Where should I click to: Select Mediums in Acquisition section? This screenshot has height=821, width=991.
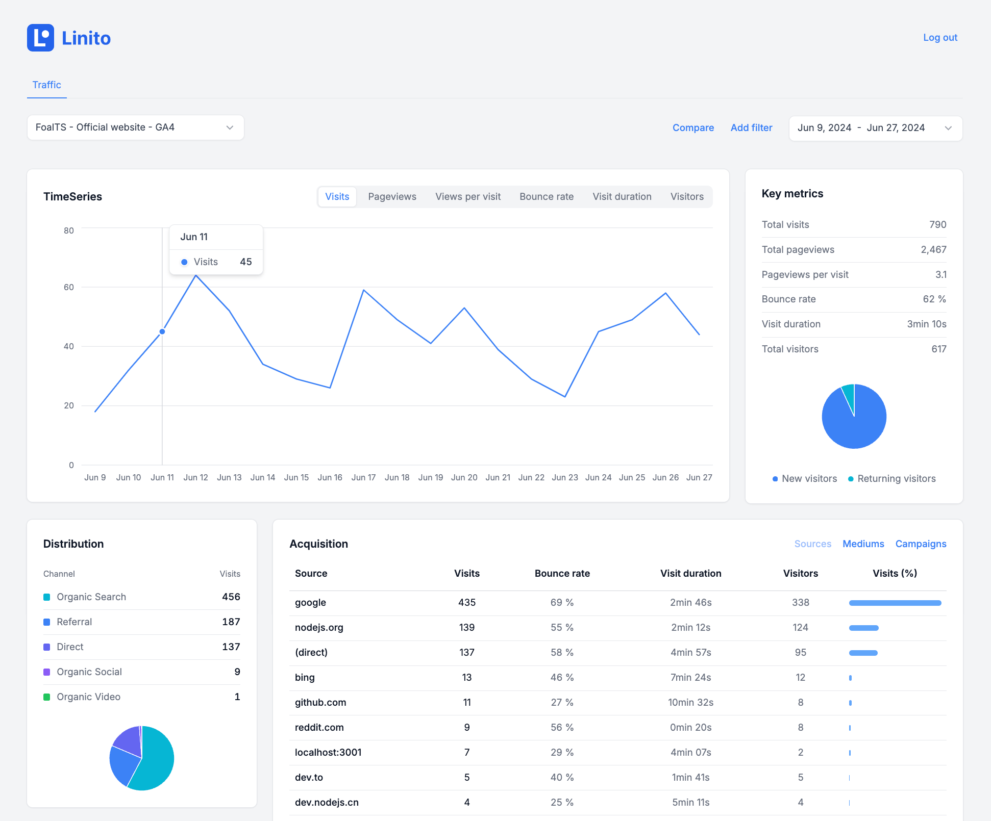point(863,543)
